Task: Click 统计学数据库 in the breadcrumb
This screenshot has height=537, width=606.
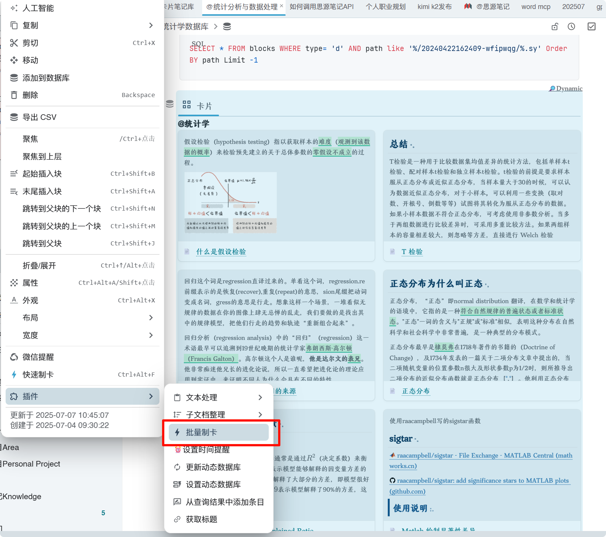Action: pos(186,27)
